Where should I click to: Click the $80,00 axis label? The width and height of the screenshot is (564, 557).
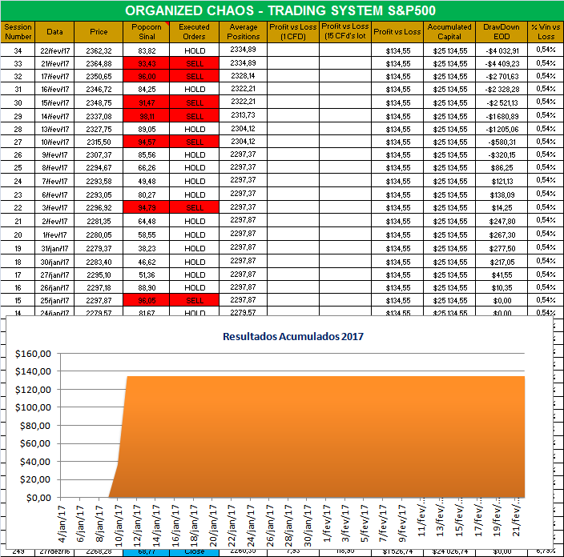(x=35, y=426)
